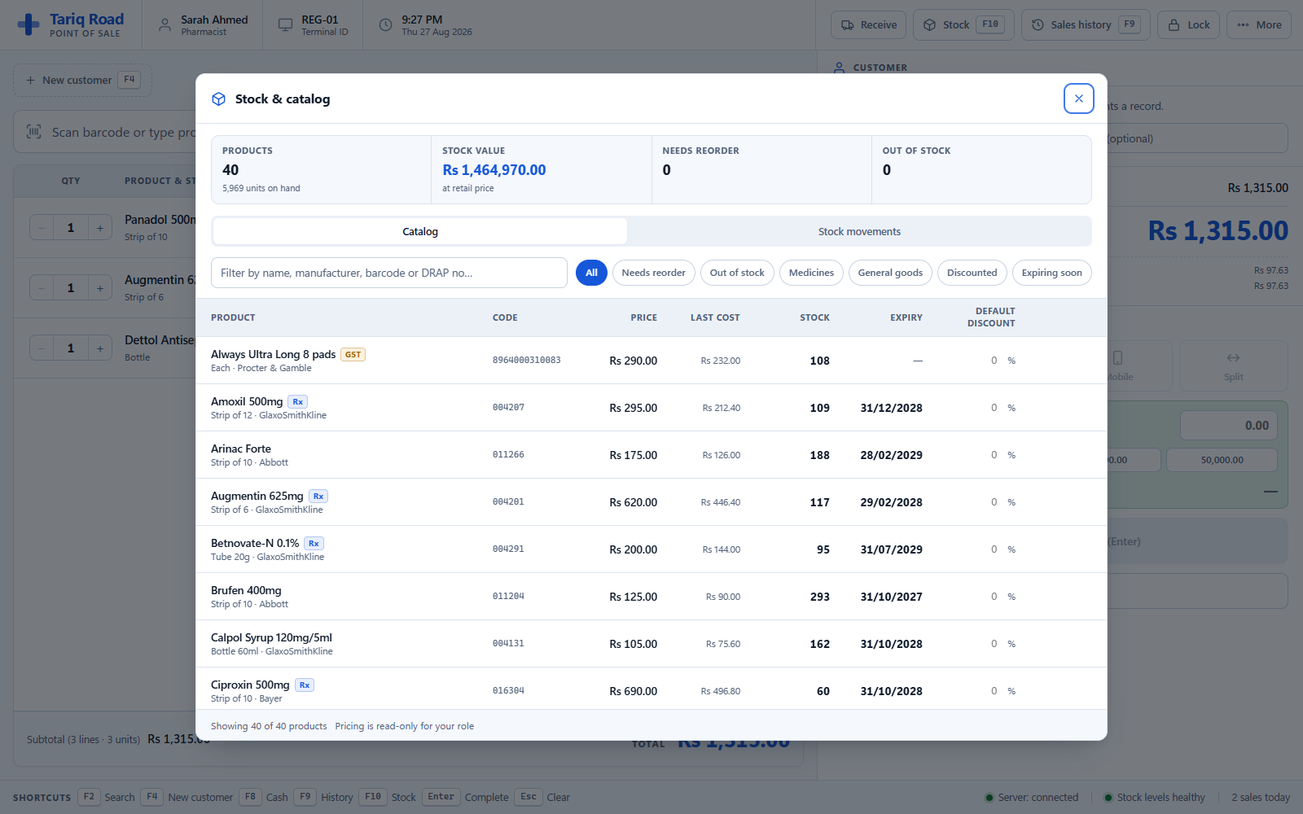
Task: Open Receive from the top bar
Action: click(x=868, y=25)
